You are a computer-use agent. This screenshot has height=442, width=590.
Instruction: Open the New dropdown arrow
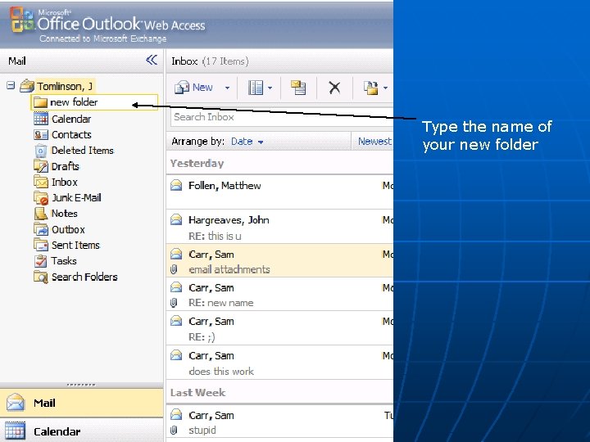[227, 88]
